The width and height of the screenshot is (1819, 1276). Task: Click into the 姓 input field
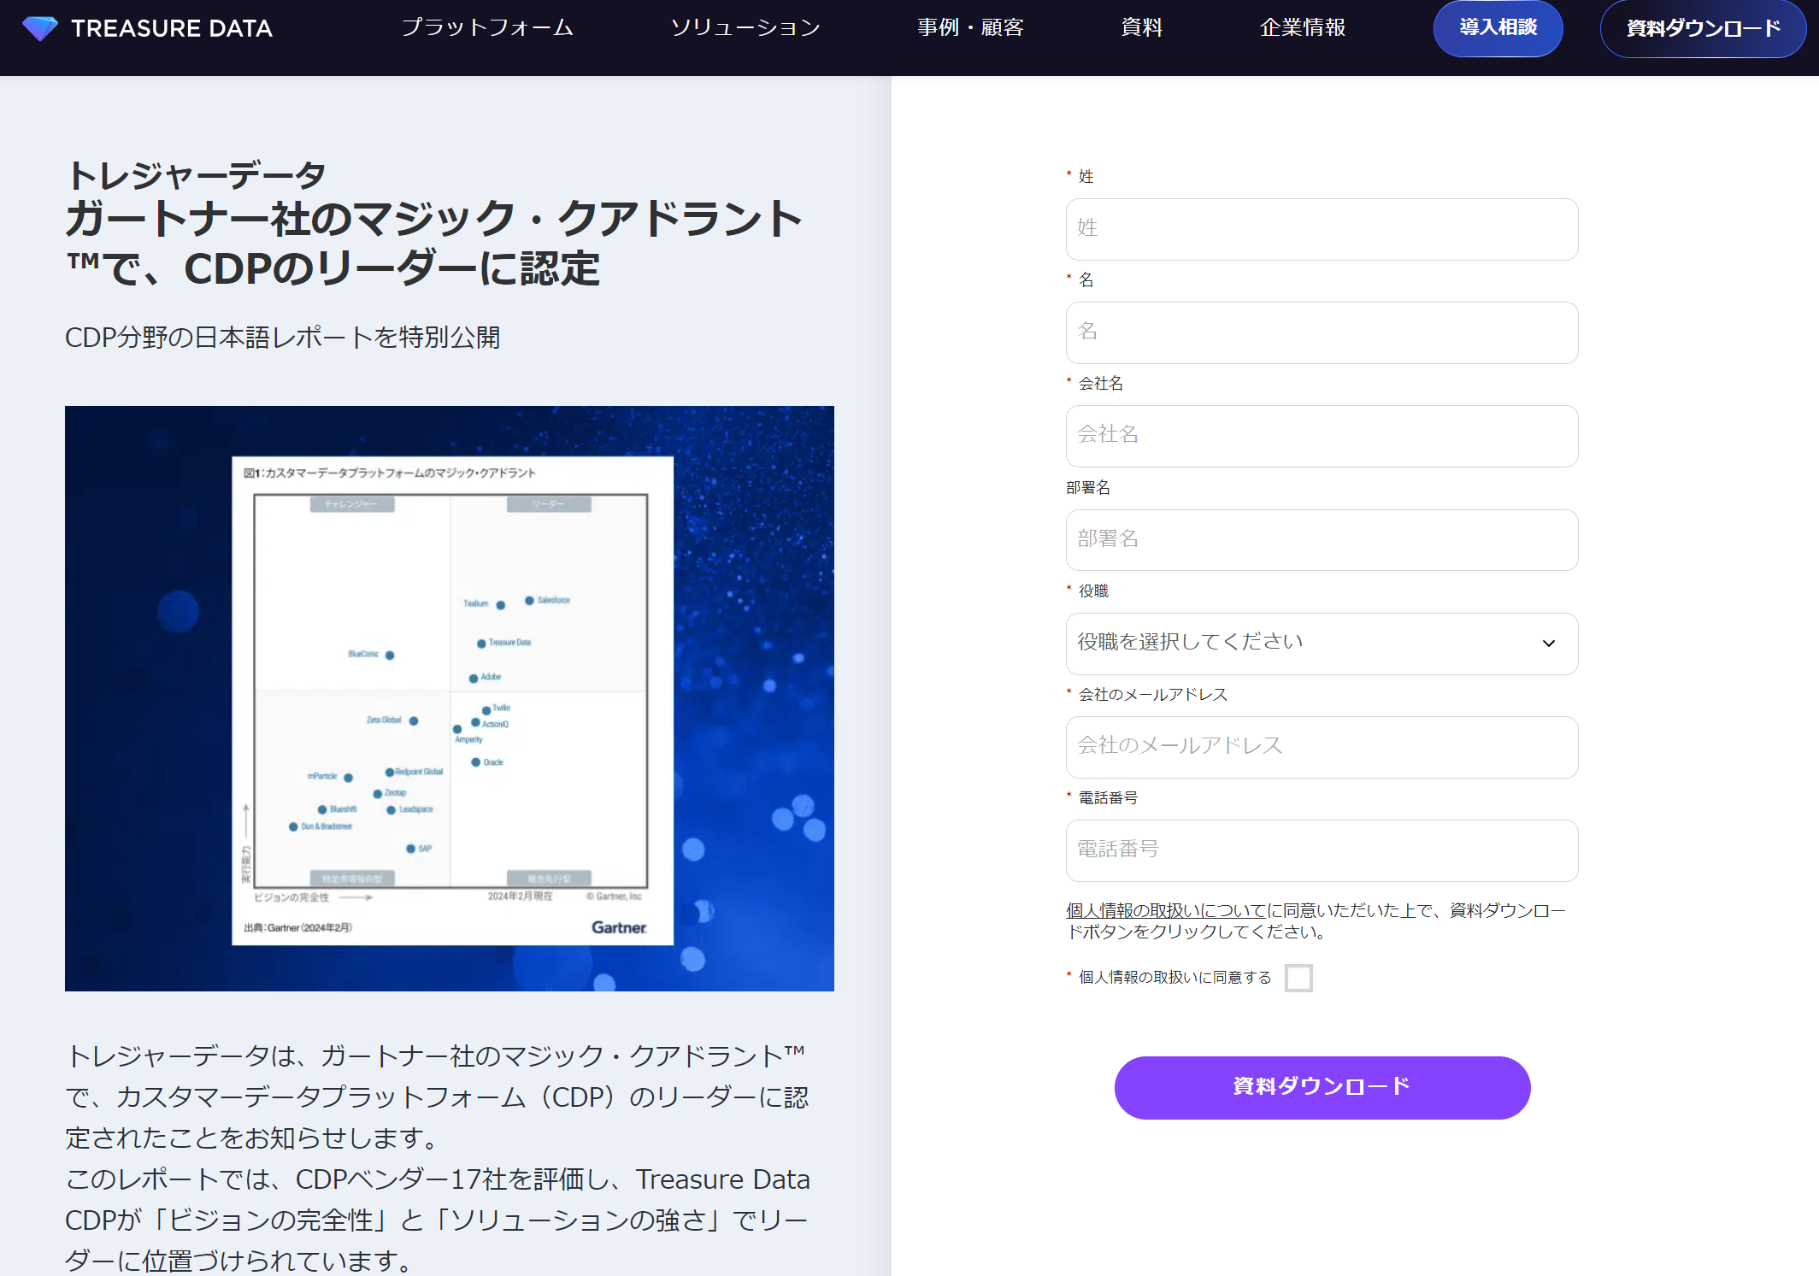click(x=1322, y=229)
